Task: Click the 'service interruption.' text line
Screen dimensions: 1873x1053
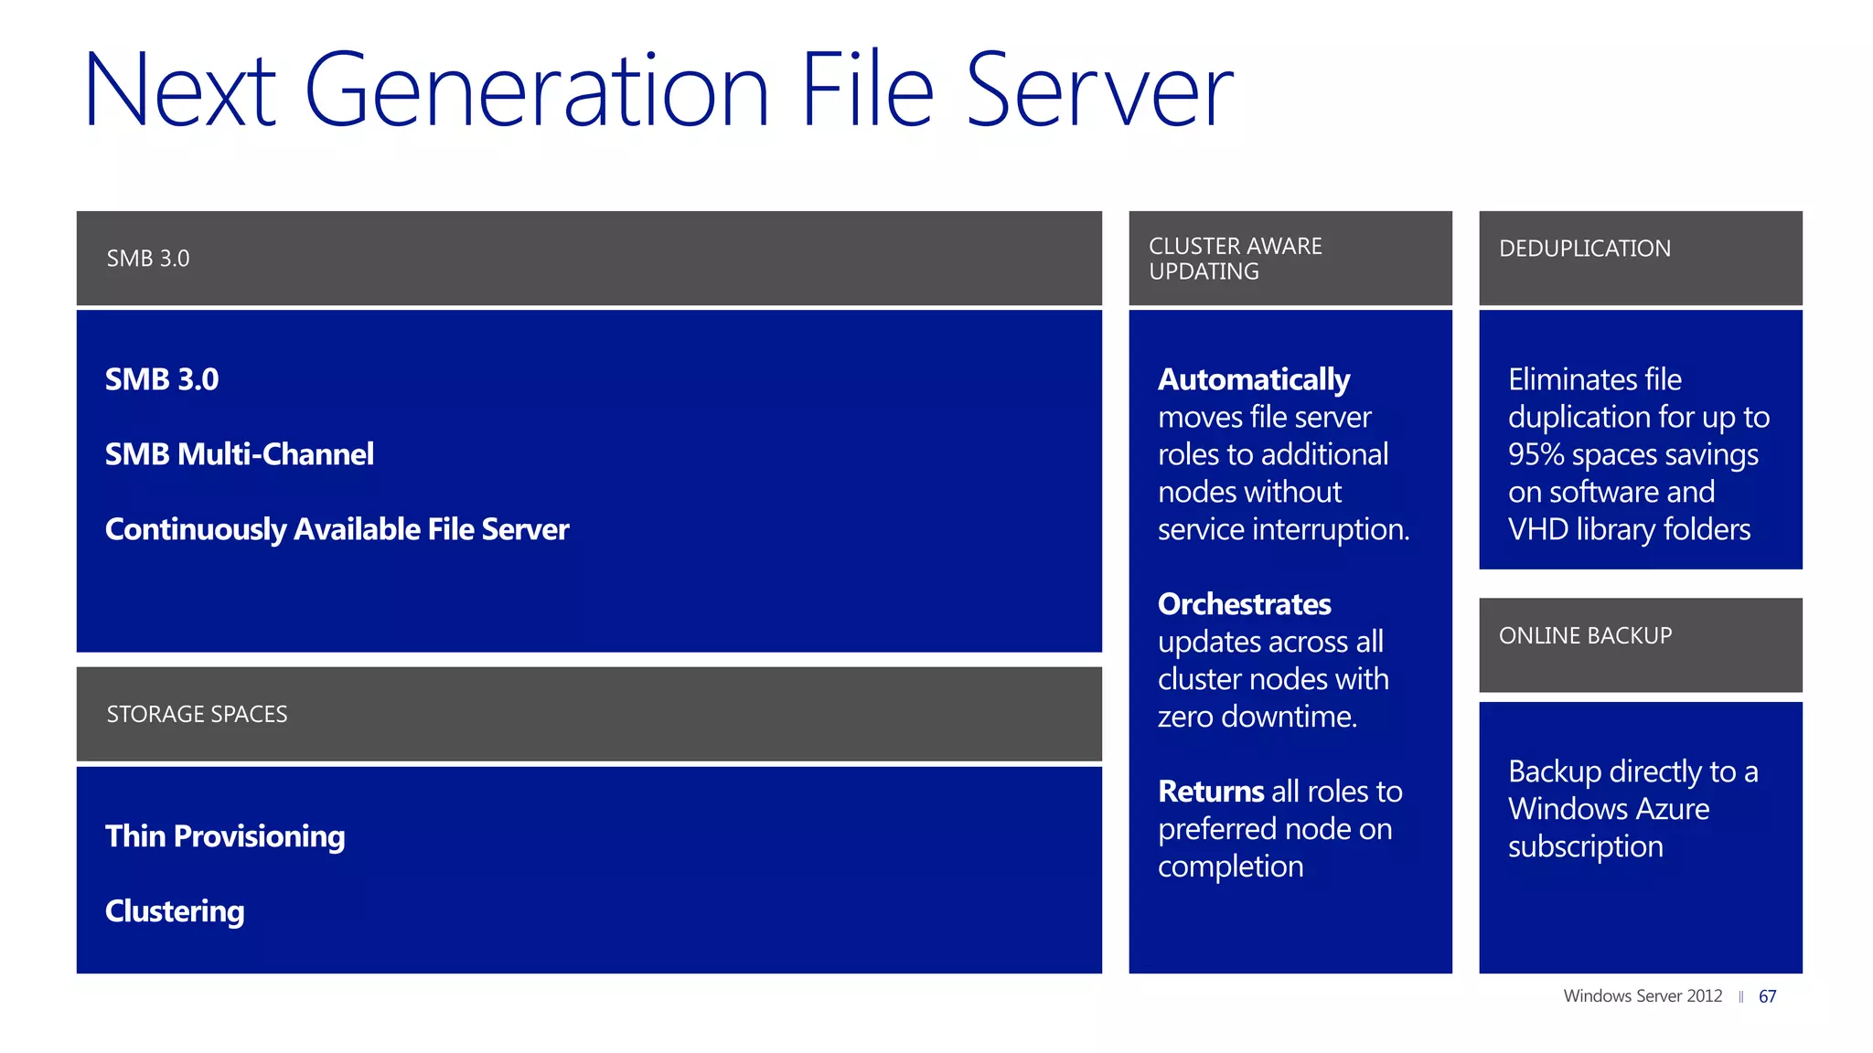Action: tap(1284, 530)
